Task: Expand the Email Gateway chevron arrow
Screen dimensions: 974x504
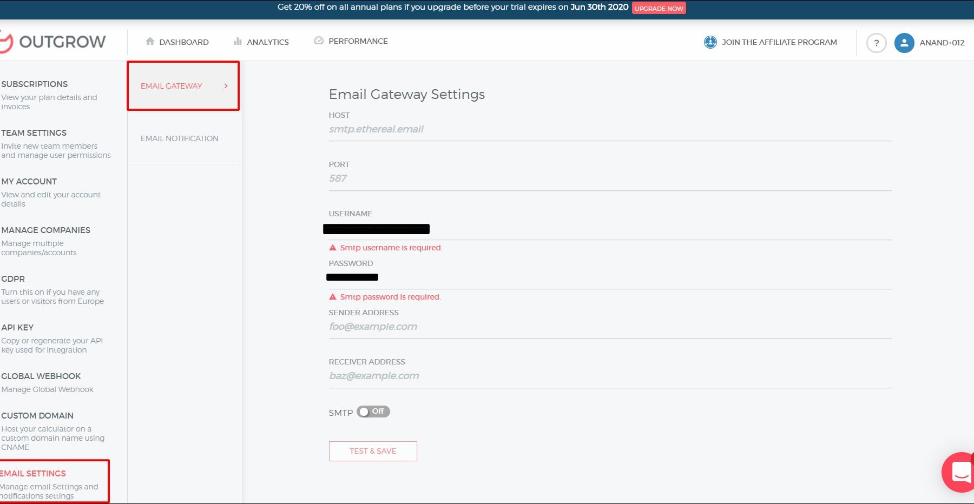Action: [x=226, y=86]
